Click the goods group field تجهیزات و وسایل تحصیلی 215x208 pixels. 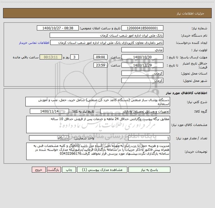(x=135, y=111)
